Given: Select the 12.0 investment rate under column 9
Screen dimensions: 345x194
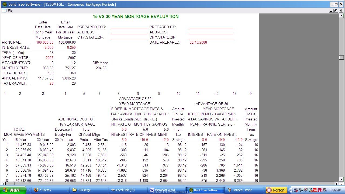Looking at the screenshot, I should [x=165, y=140].
